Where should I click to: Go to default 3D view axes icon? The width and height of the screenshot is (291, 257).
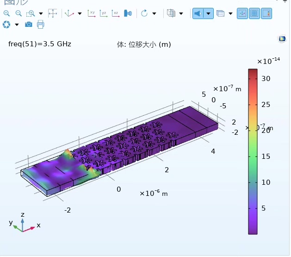pyautogui.click(x=69, y=13)
